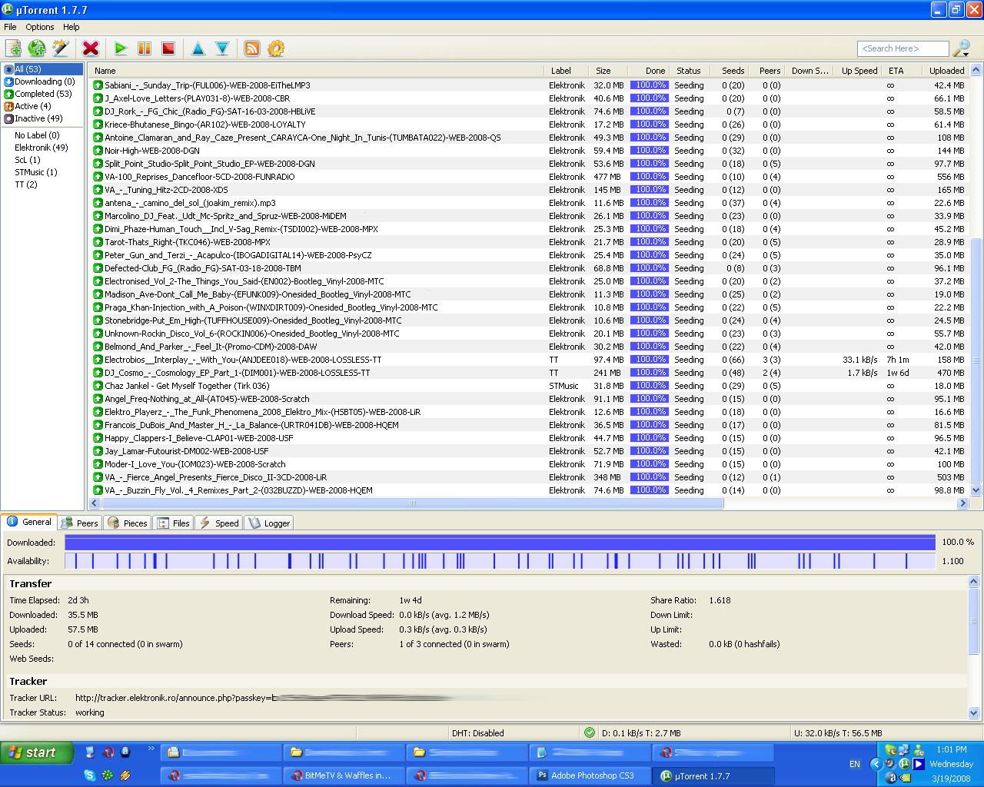Click seeding icon of Moder-I_Love_You torrent

click(98, 464)
